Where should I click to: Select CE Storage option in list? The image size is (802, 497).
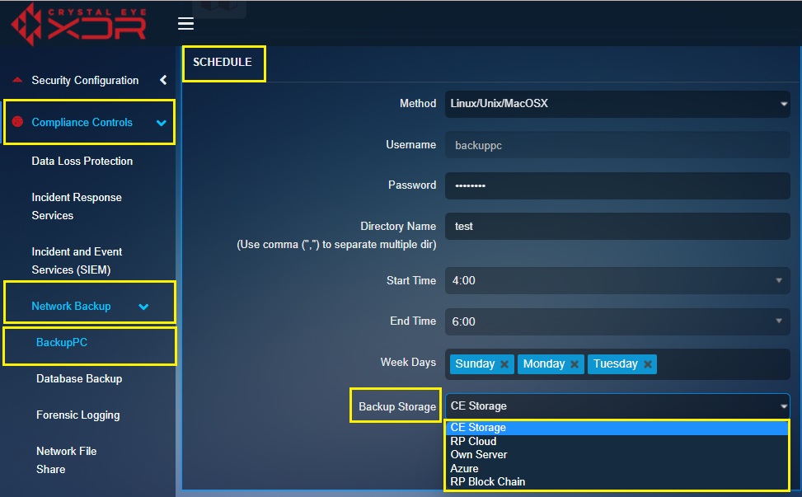pyautogui.click(x=617, y=428)
